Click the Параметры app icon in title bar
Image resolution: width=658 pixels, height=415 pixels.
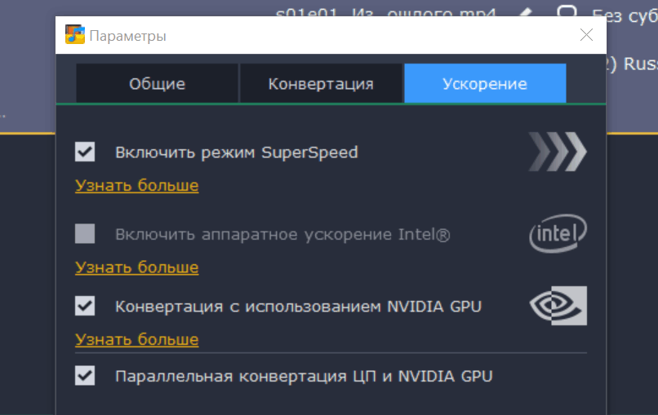tap(74, 35)
